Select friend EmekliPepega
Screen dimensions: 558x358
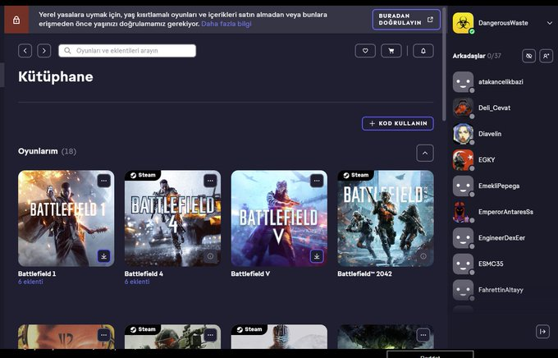coord(499,186)
